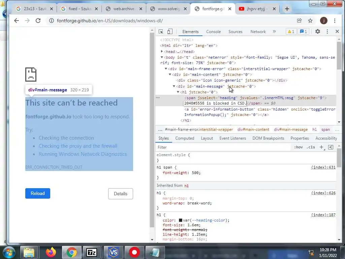Open actions ellipsis beside selected span
The image size is (345, 259).
[158, 97]
